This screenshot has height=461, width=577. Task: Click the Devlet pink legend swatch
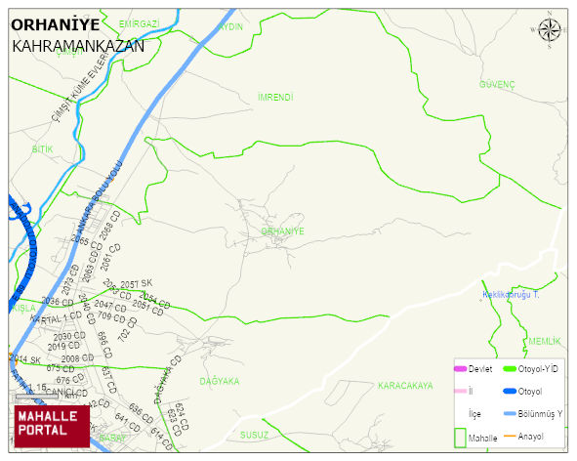(x=461, y=369)
